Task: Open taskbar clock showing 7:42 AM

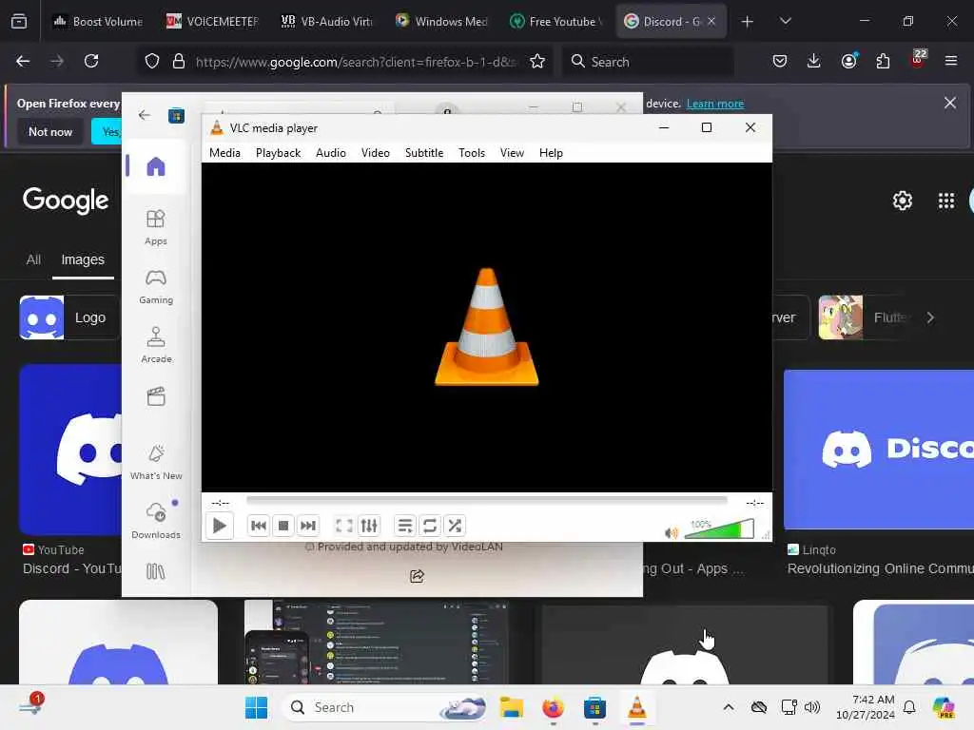Action: click(866, 707)
